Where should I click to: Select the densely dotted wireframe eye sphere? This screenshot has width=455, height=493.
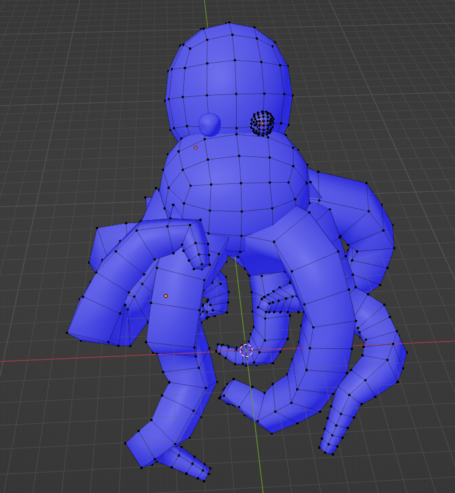262,124
